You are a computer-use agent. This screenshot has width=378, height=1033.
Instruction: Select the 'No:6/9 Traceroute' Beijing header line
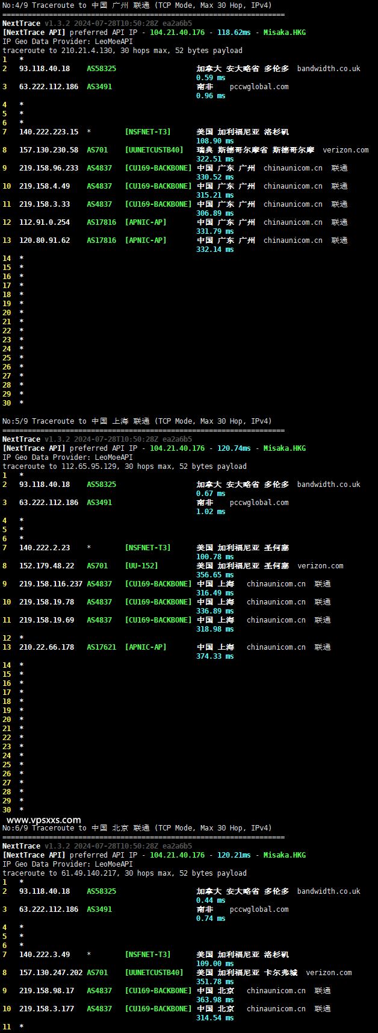point(137,828)
